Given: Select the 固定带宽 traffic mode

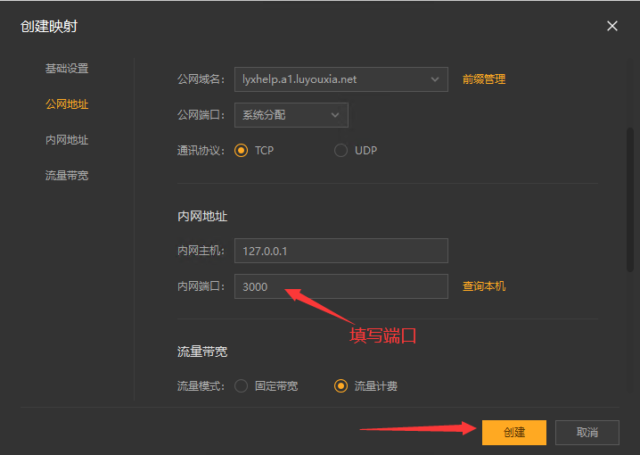Looking at the screenshot, I should [x=242, y=386].
